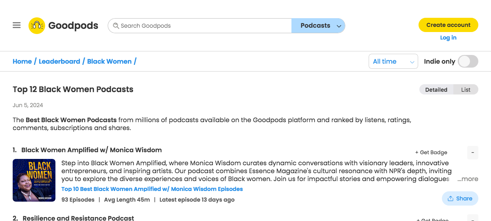Click the Goodpods headphones logo icon
491x221 pixels.
tap(37, 26)
